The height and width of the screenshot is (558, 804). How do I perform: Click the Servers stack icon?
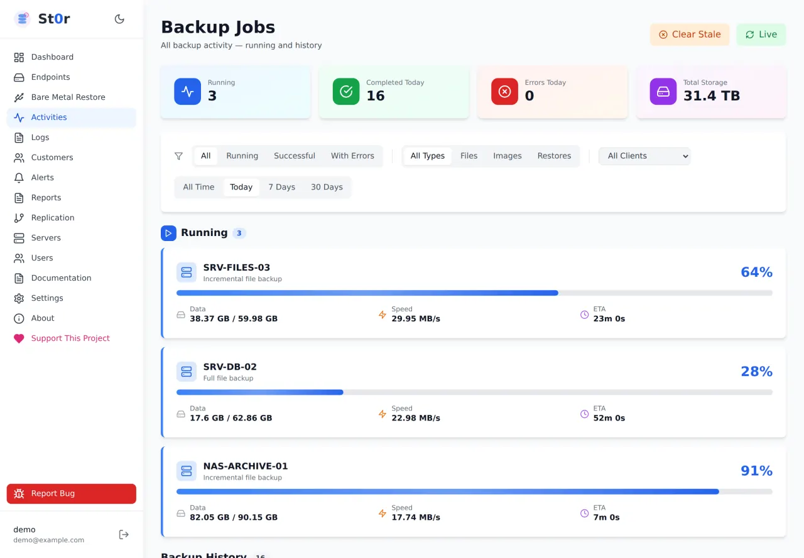tap(19, 238)
